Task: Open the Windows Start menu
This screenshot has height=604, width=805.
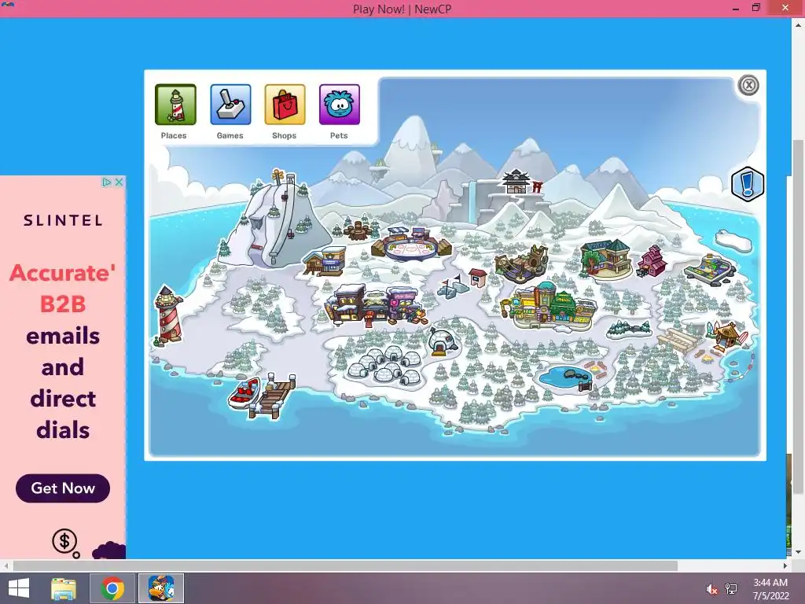Action: click(x=19, y=588)
